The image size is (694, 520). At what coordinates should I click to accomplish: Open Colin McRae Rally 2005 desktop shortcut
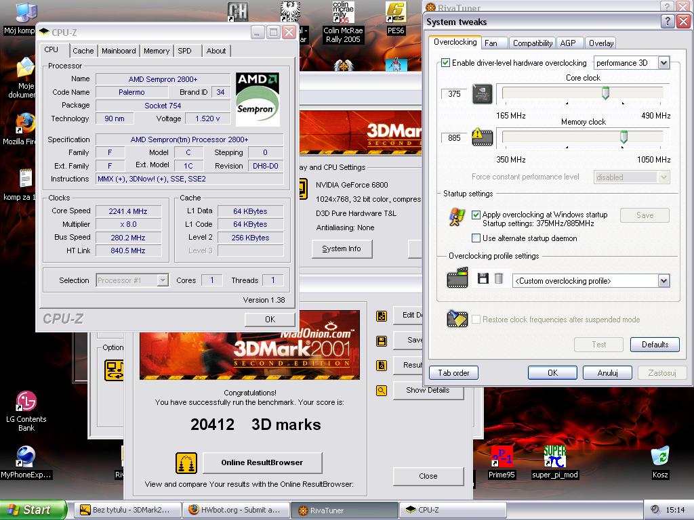click(343, 22)
